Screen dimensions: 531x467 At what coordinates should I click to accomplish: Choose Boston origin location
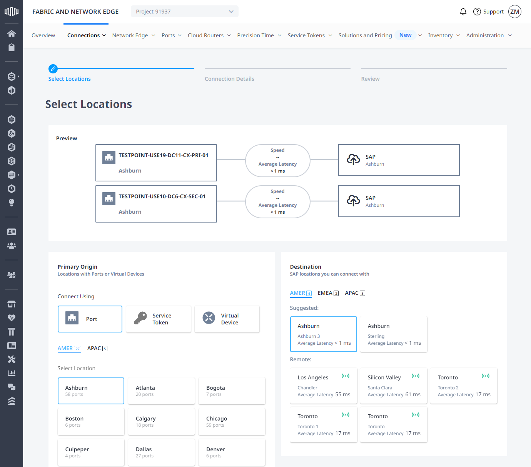point(91,422)
